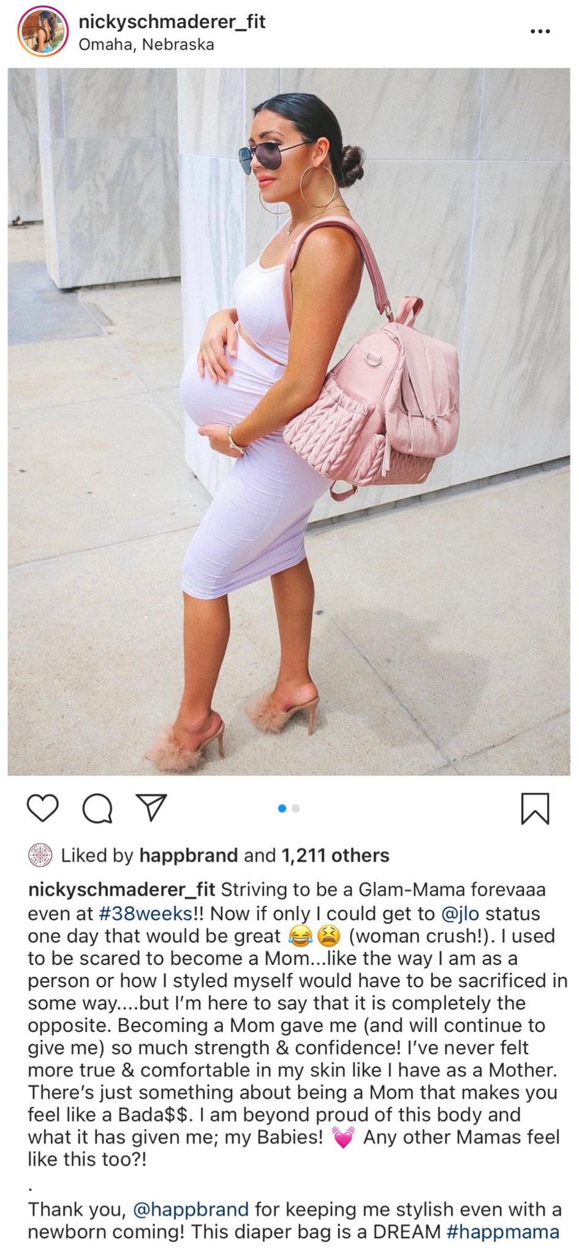Select the first carousel dot indicator
The image size is (579, 1255).
(282, 808)
